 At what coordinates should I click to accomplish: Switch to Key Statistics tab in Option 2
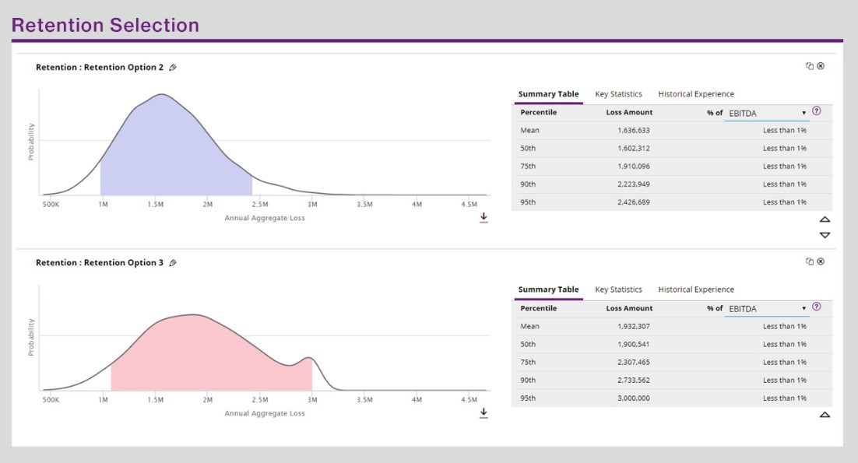tap(618, 94)
